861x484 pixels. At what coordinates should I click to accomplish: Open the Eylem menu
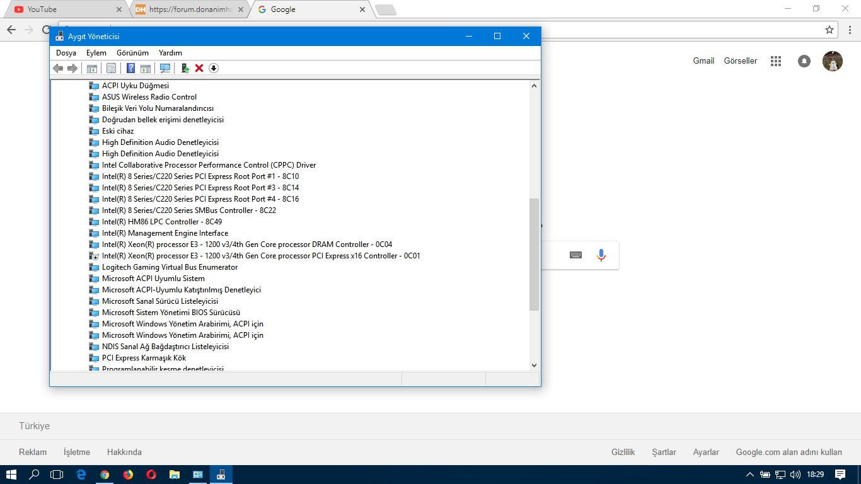pos(96,53)
